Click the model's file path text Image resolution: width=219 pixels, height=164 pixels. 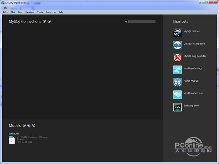tap(33, 137)
